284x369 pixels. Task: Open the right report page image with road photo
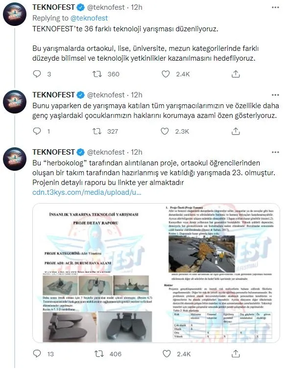(x=218, y=273)
